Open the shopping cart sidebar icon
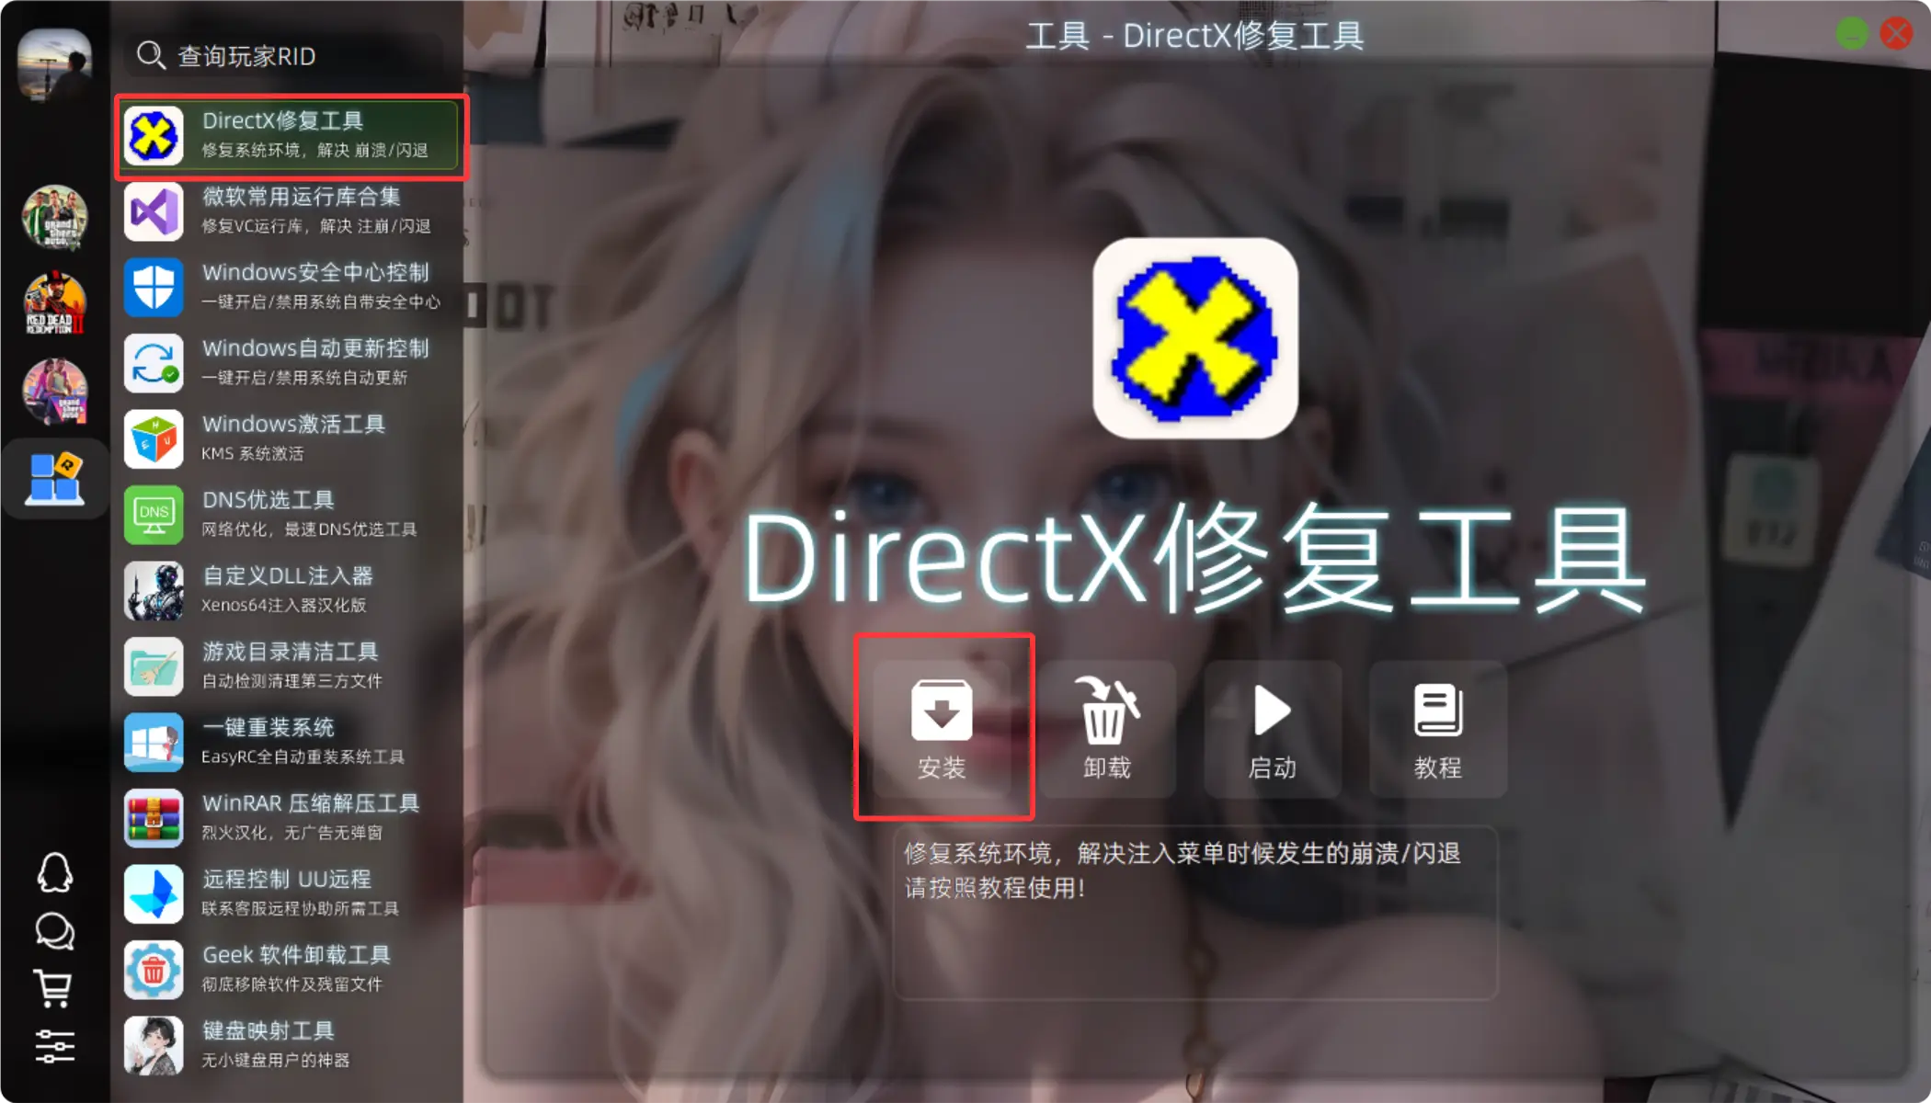 53,988
